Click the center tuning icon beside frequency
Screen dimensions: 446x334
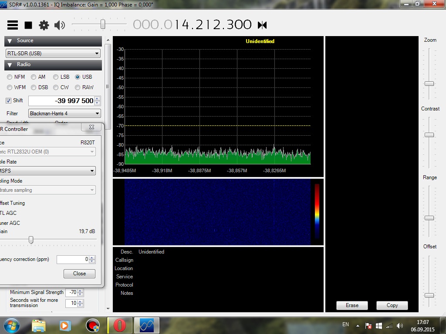click(x=262, y=25)
